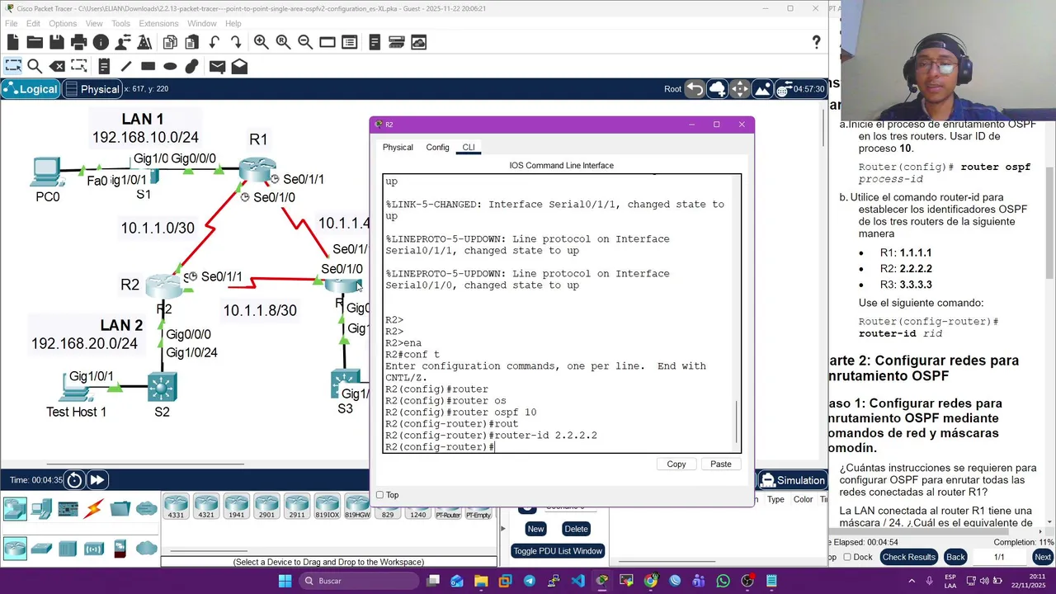Select the Switches device subcategory
The width and height of the screenshot is (1056, 594).
pyautogui.click(x=41, y=548)
